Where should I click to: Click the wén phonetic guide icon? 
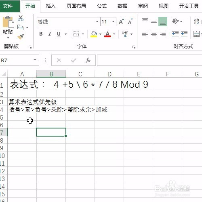click(125, 34)
